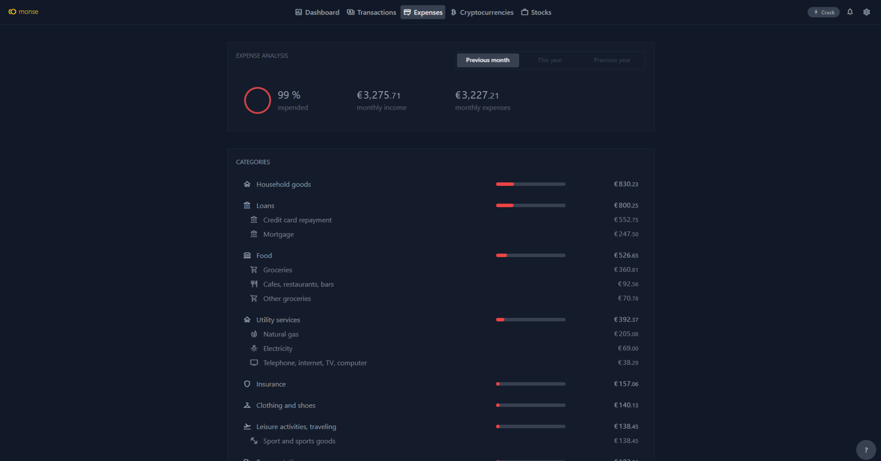
Task: Select the Previous month period
Action: pyautogui.click(x=487, y=60)
